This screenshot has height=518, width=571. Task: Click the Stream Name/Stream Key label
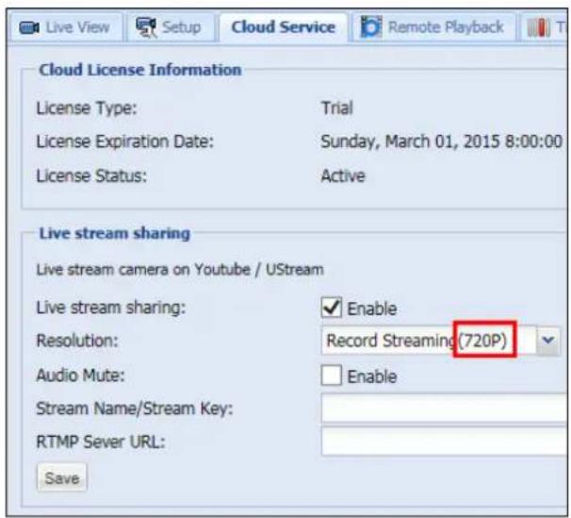(135, 409)
